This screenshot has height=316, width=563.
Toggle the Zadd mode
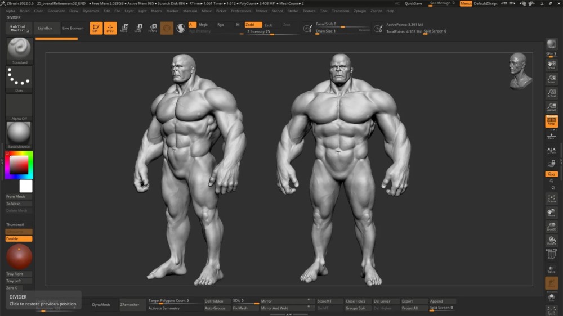click(253, 25)
